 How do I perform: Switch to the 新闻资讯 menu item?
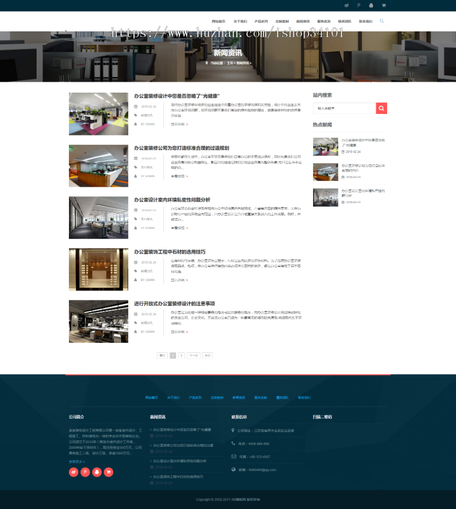[303, 21]
